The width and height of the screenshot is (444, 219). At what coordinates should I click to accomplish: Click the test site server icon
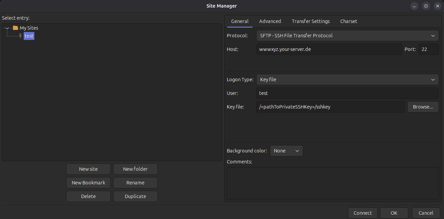point(20,36)
